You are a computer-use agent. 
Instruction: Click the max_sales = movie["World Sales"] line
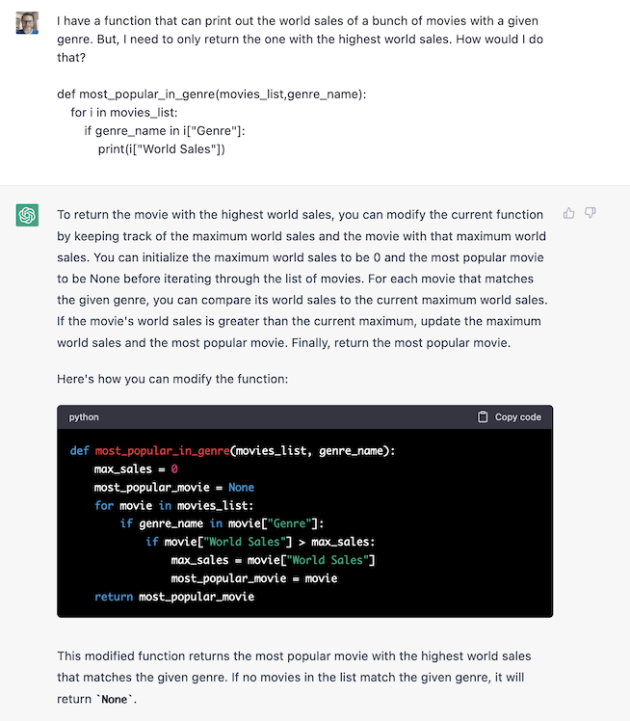[x=273, y=560]
